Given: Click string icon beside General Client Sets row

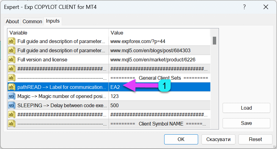Looking at the screenshot, I should click(12, 78).
